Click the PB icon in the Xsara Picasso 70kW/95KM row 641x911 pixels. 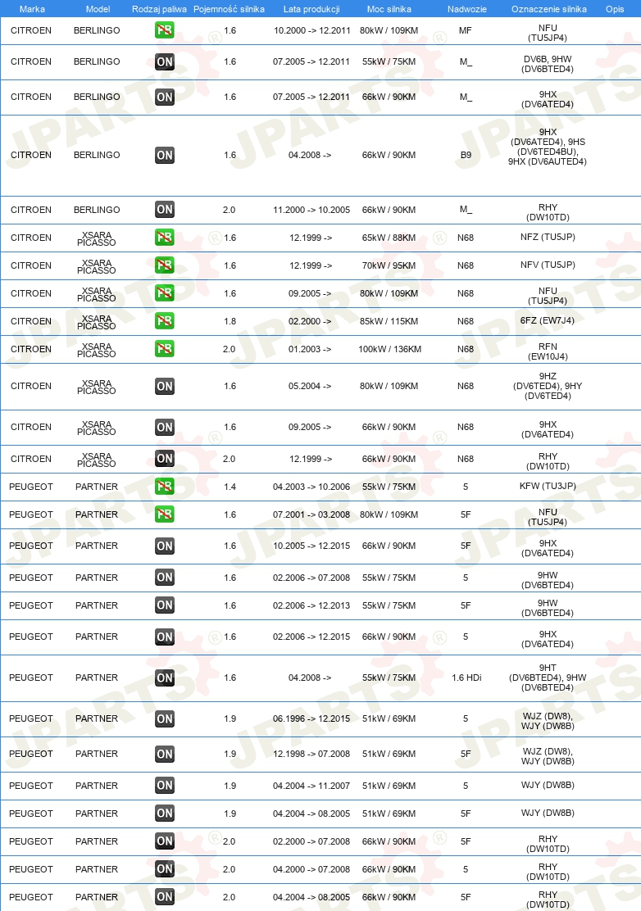pyautogui.click(x=165, y=265)
